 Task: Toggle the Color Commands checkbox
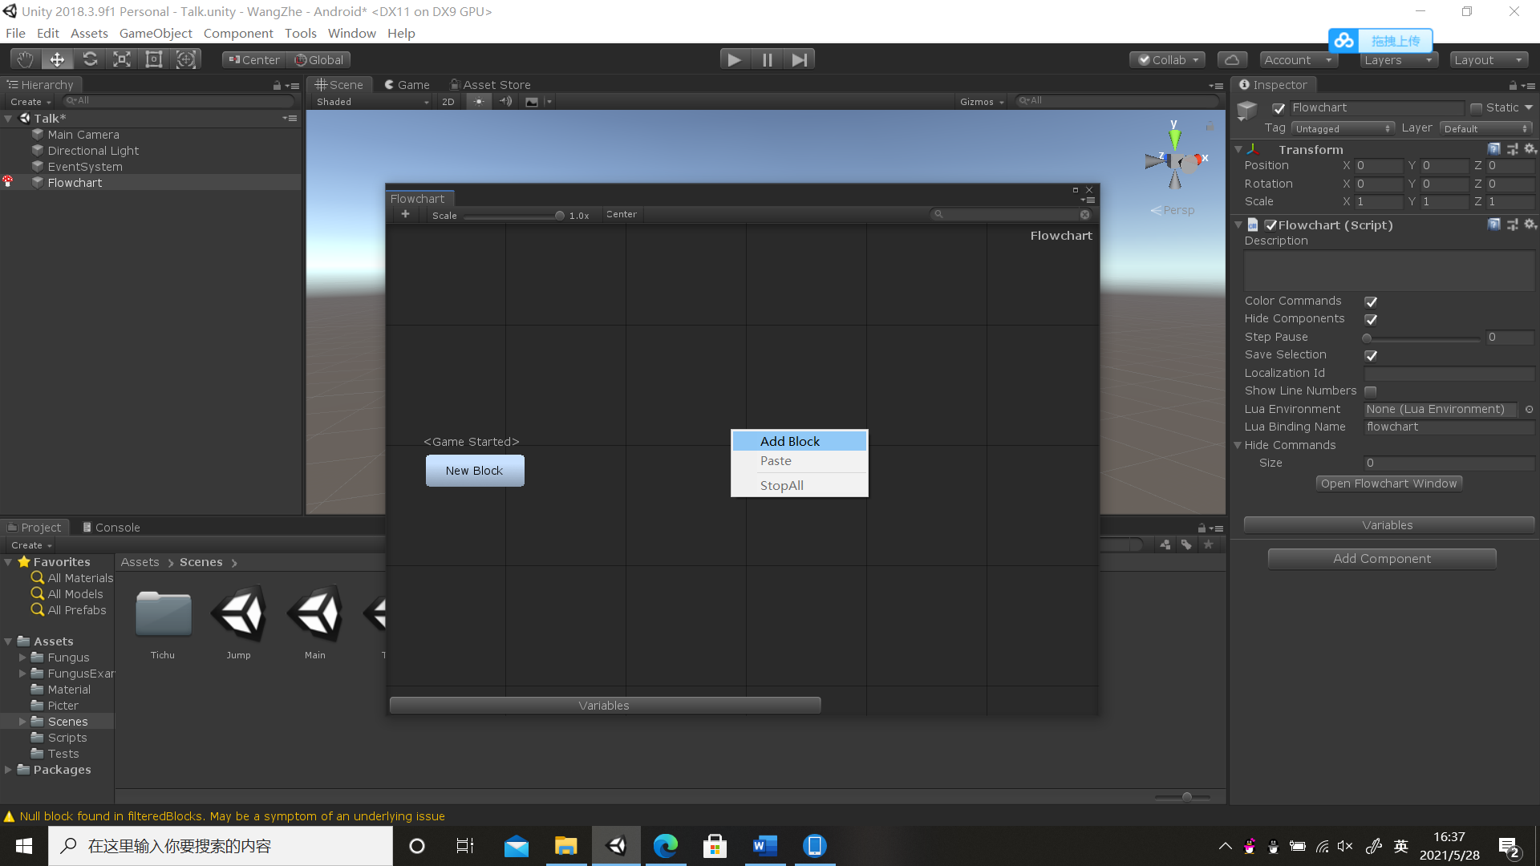point(1371,301)
